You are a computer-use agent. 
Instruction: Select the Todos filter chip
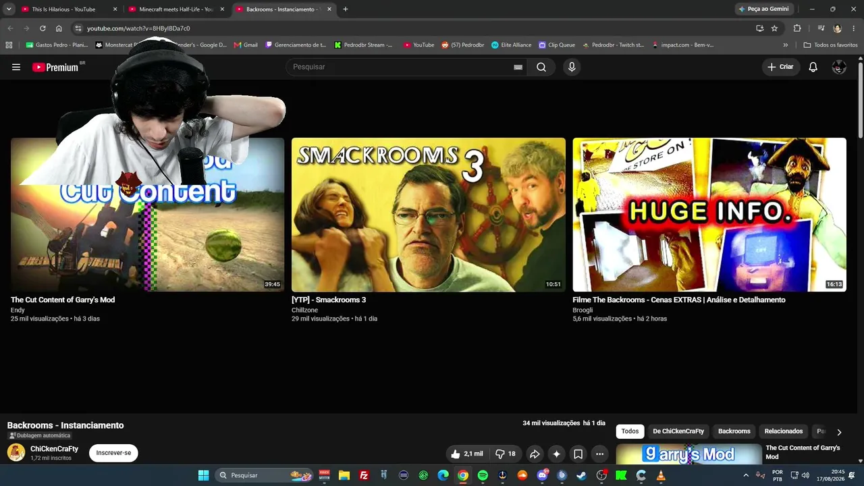[x=630, y=431]
